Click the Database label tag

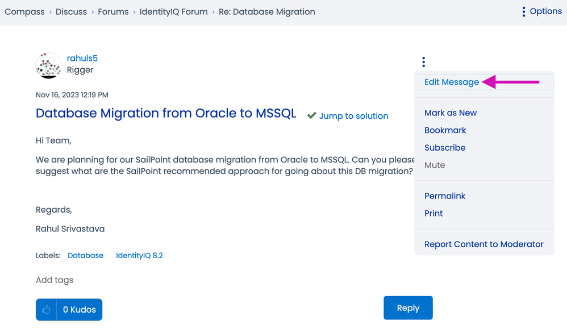[85, 255]
